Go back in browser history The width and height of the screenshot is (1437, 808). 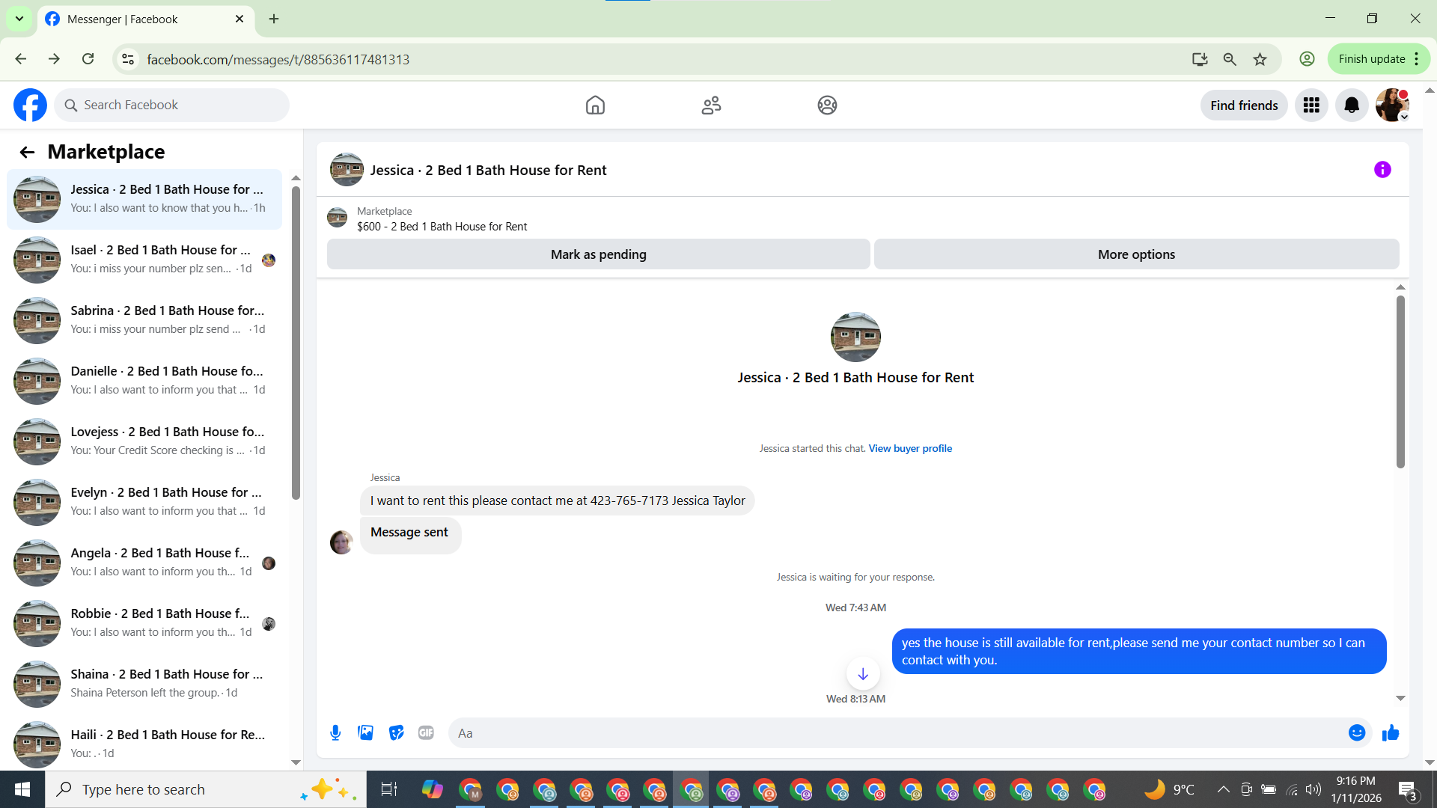pyautogui.click(x=21, y=59)
